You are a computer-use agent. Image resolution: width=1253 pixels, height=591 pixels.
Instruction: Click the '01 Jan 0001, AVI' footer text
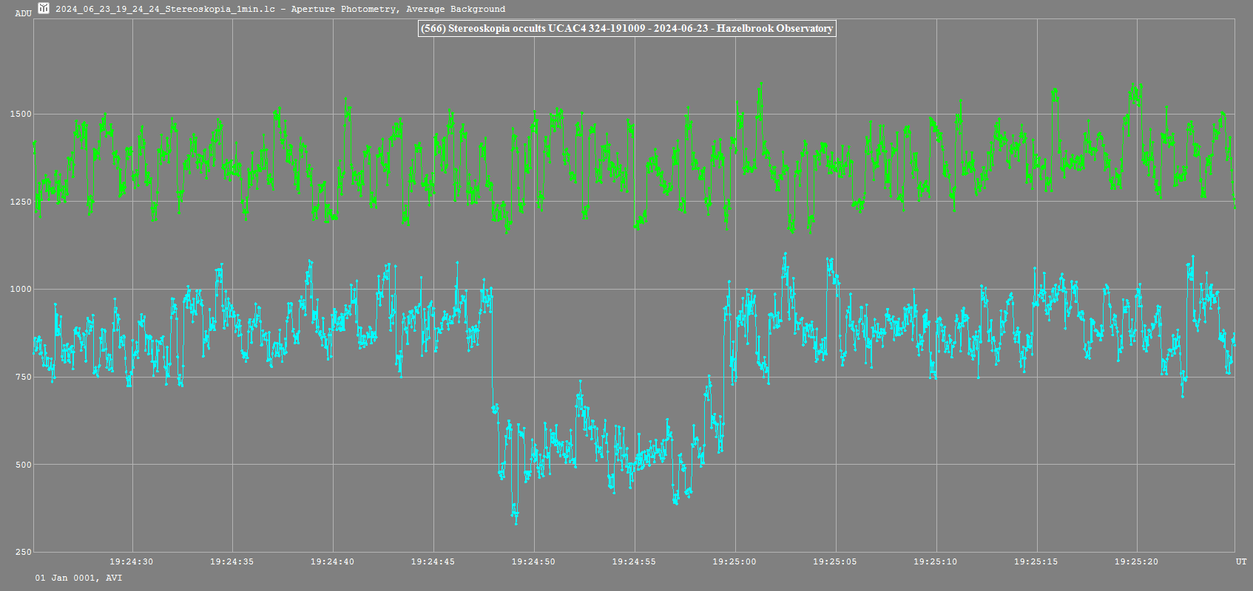coord(78,578)
